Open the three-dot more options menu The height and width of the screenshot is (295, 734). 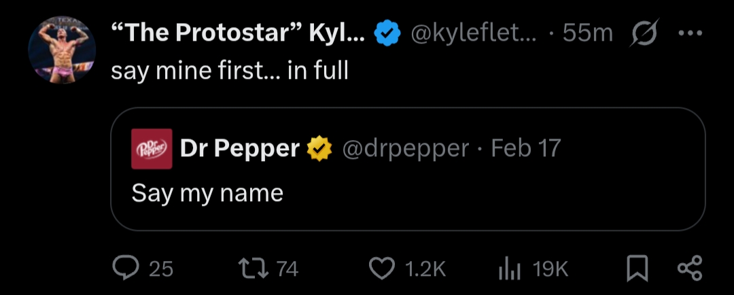coord(692,33)
